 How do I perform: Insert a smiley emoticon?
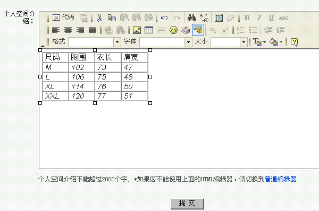pyautogui.click(x=173, y=30)
